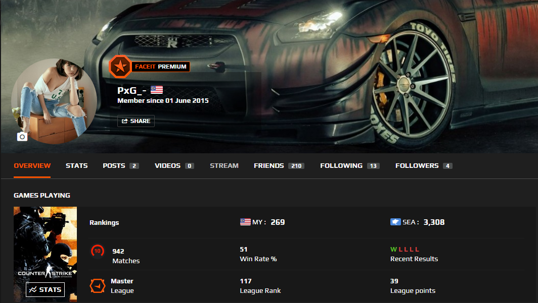Click the posts count badge 2
Image resolution: width=538 pixels, height=303 pixels.
[x=134, y=166]
